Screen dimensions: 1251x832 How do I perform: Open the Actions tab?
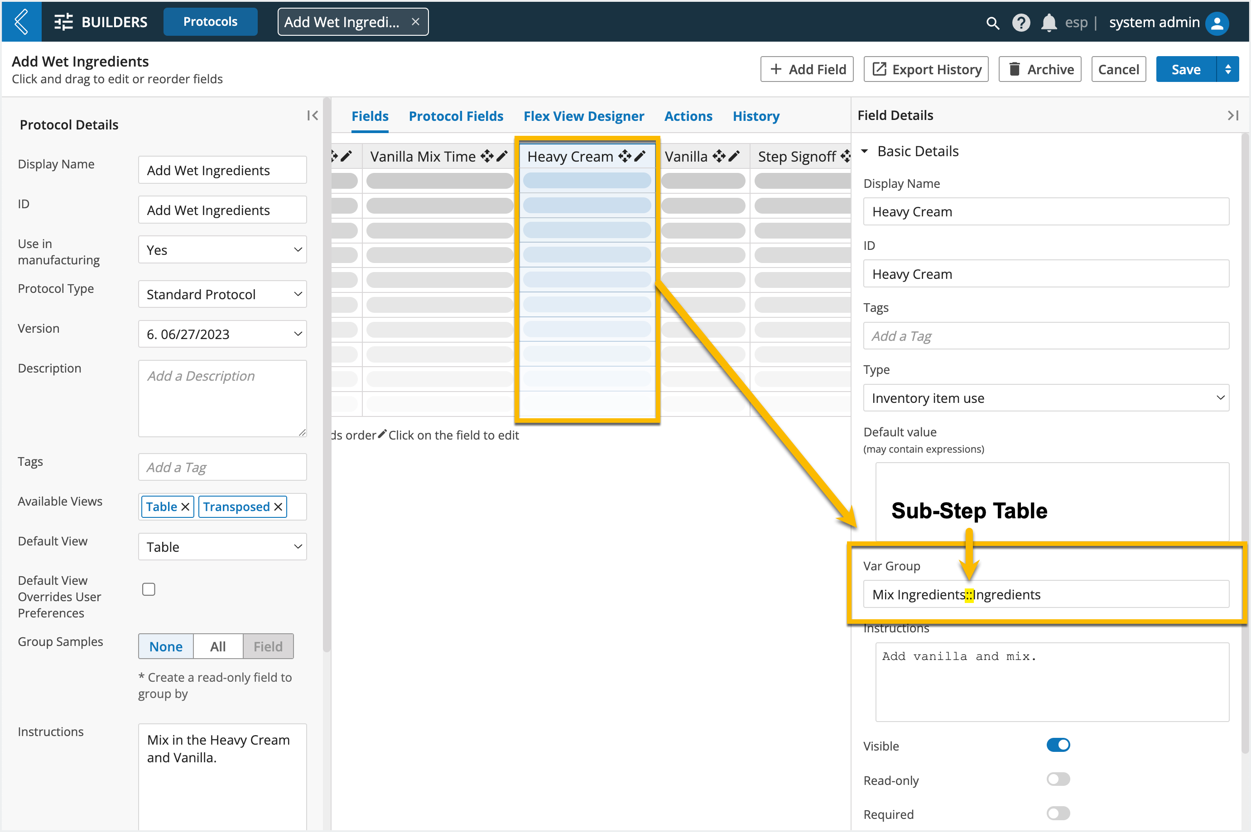coord(688,116)
